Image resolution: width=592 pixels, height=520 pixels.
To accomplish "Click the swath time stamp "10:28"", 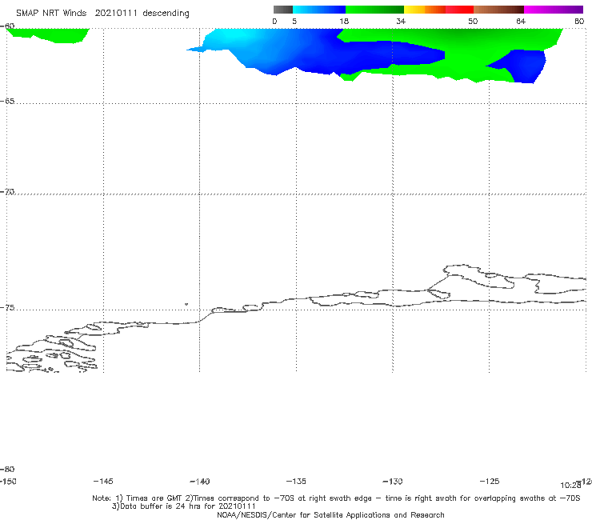I will (570, 486).
